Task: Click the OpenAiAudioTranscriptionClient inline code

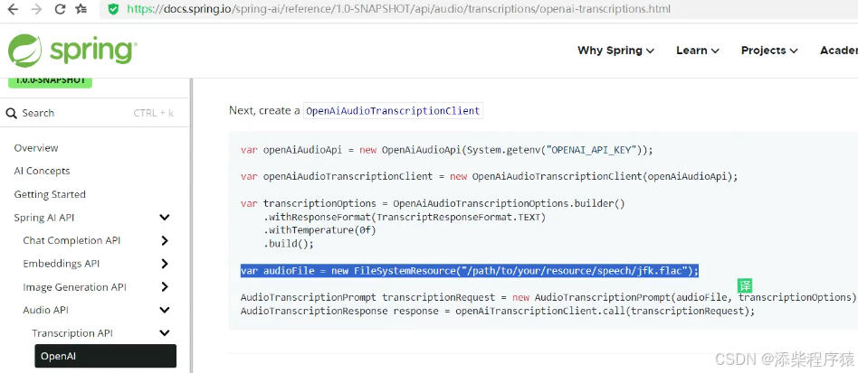Action: [x=393, y=111]
